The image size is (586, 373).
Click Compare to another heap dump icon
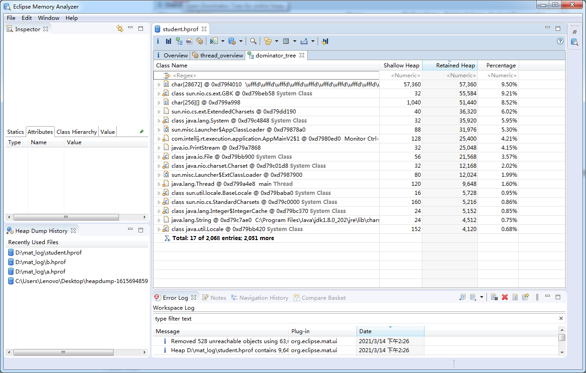pos(325,41)
